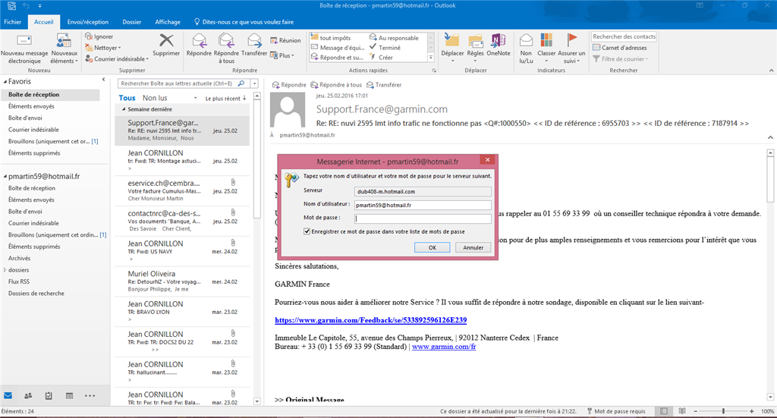Select tout impôts quick action
The image size is (777, 418).
point(331,38)
